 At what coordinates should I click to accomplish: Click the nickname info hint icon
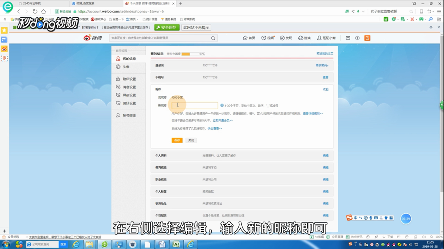click(222, 105)
